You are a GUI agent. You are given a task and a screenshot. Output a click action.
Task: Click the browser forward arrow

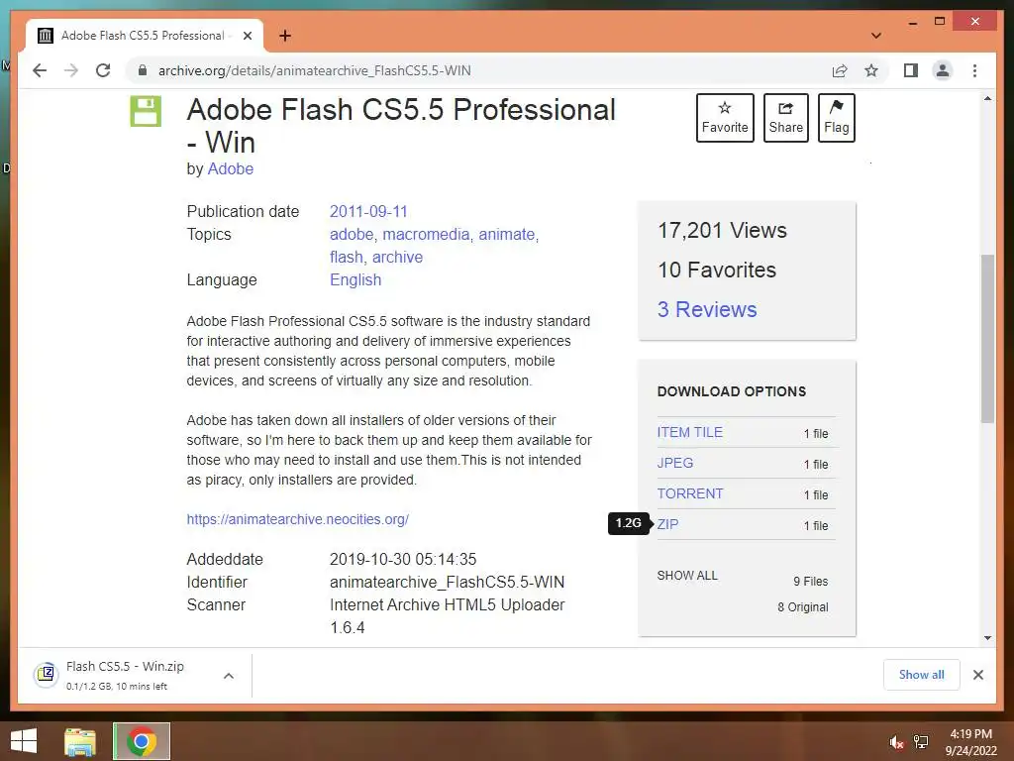pos(71,70)
